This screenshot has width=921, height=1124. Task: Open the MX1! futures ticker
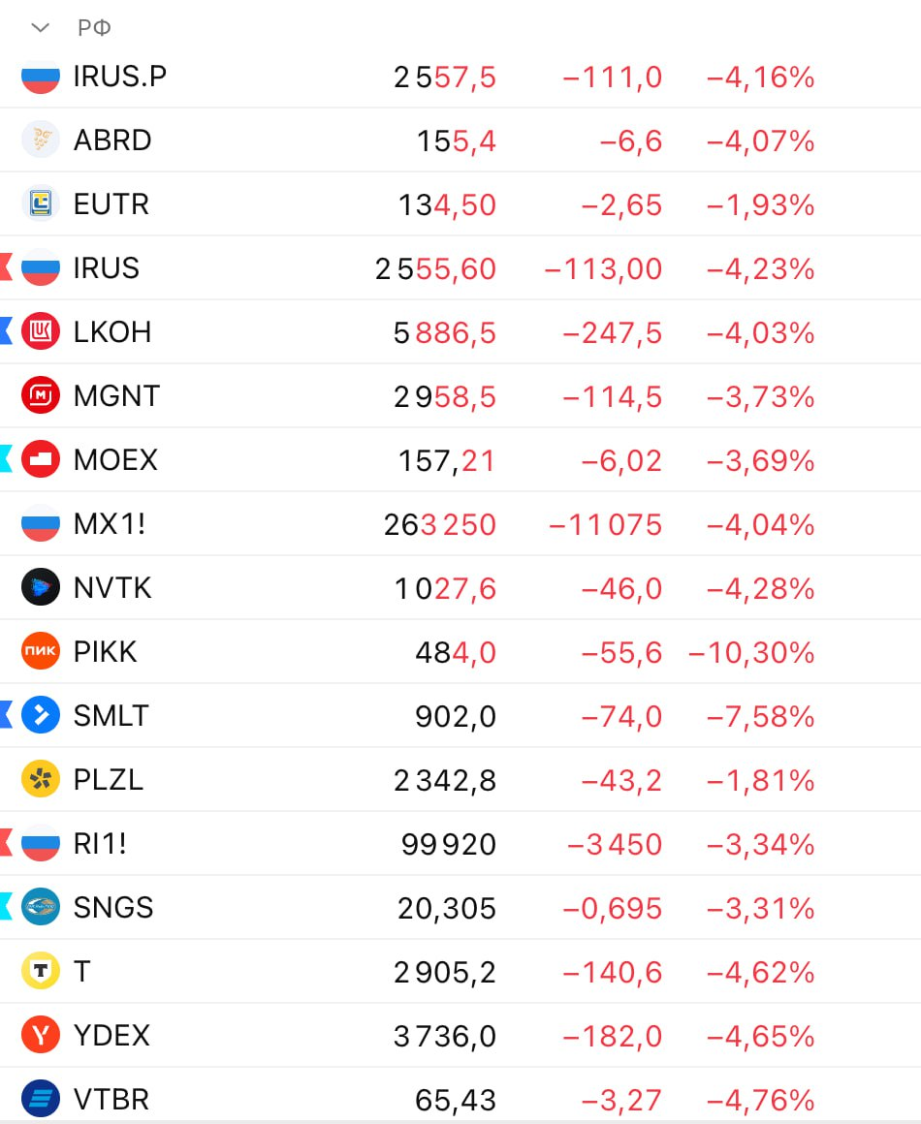tap(110, 524)
